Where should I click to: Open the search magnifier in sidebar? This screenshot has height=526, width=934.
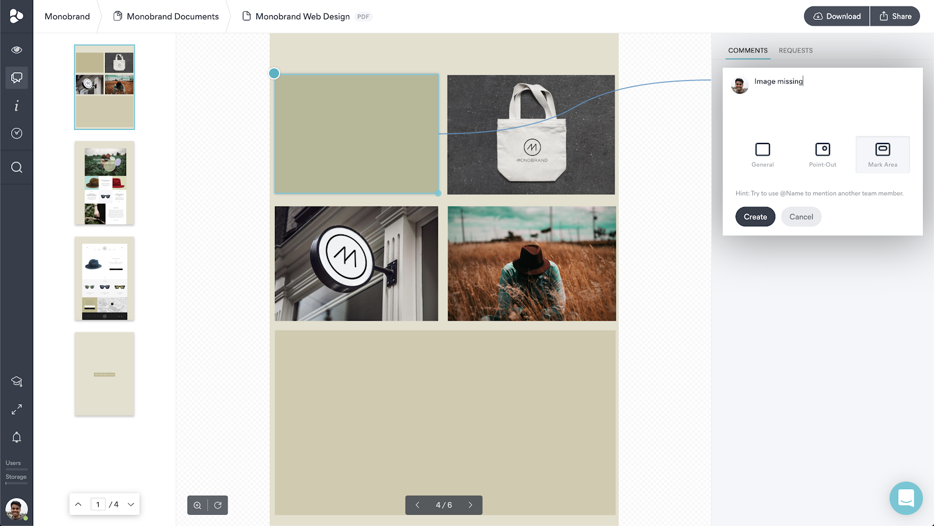pyautogui.click(x=17, y=167)
